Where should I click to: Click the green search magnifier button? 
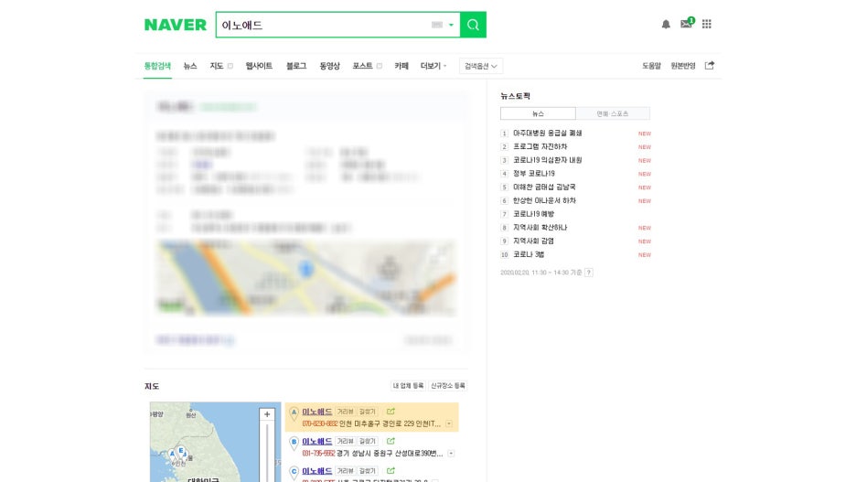click(x=473, y=25)
